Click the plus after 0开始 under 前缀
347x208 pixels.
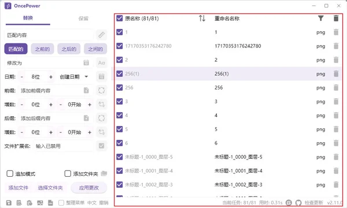click(90, 105)
